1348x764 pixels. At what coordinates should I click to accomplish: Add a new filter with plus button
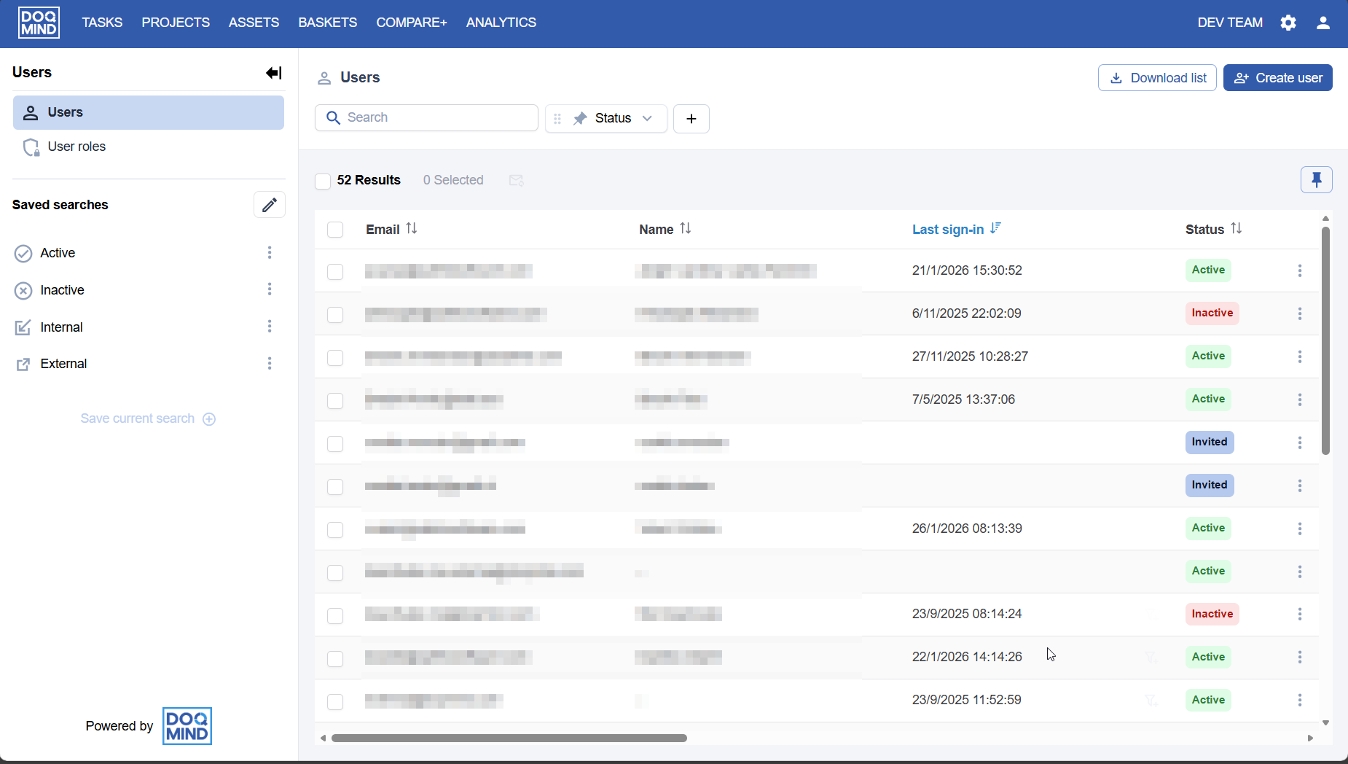tap(691, 119)
